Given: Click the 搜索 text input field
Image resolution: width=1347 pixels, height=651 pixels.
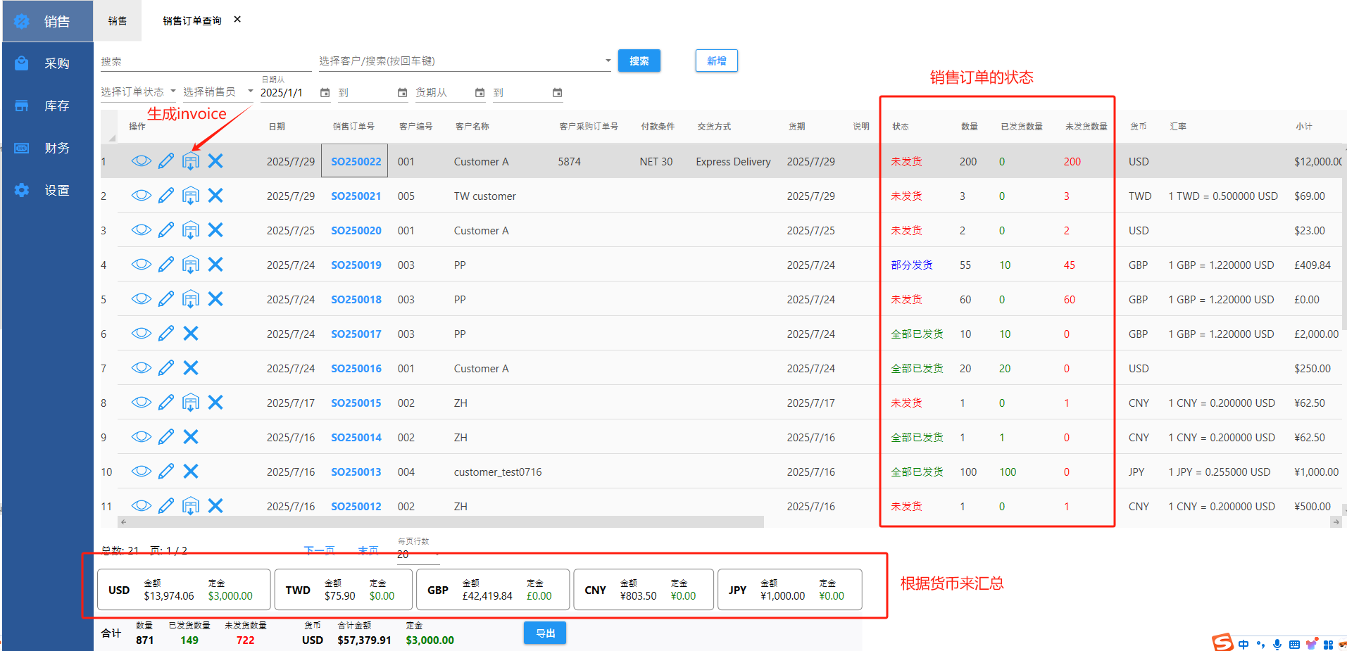Looking at the screenshot, I should (x=206, y=62).
